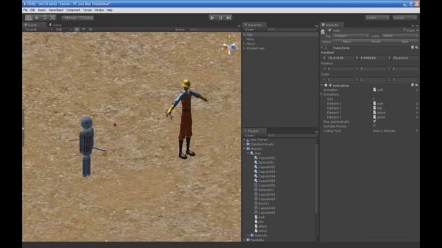Select the Rotate tool in the toolbar
The image size is (442, 248).
(x=44, y=18)
